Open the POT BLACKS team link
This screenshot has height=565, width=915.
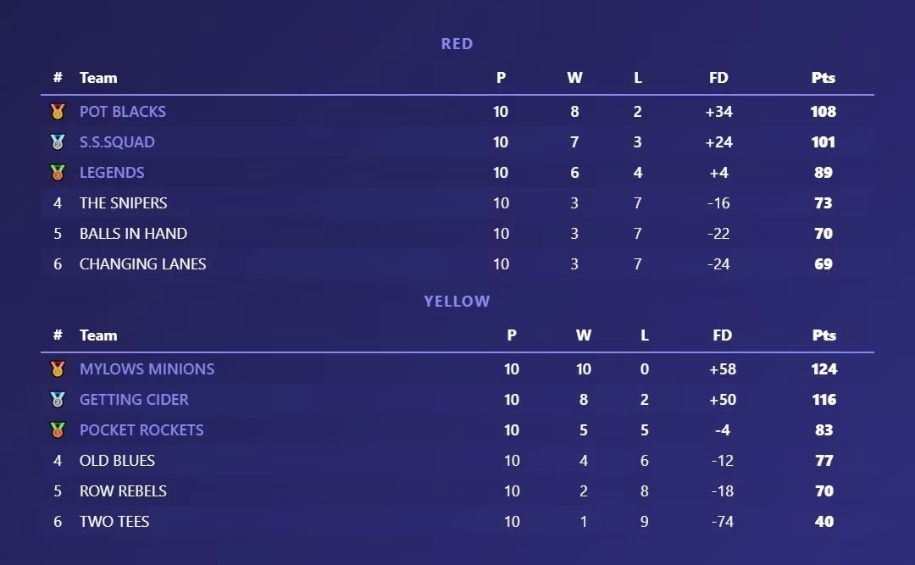pyautogui.click(x=123, y=112)
